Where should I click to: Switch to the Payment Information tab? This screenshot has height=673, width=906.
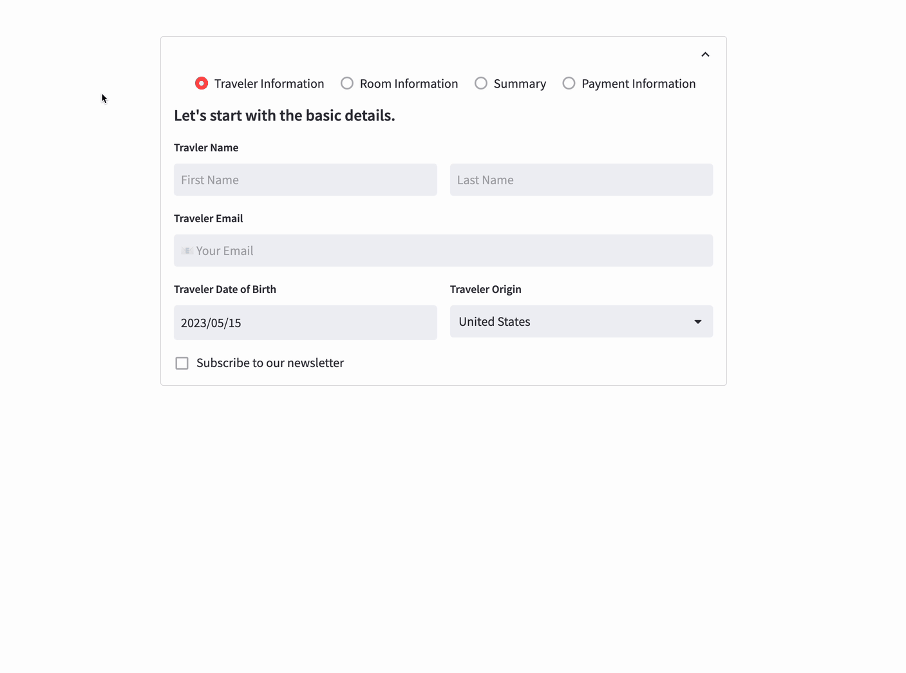click(638, 83)
